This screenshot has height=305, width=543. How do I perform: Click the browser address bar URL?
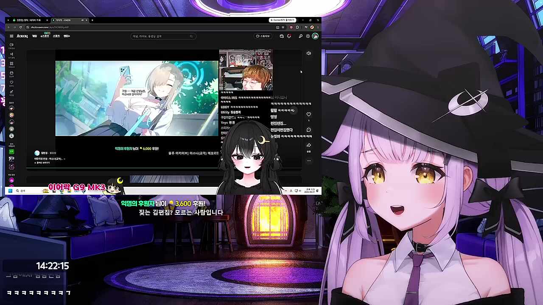tap(50, 27)
